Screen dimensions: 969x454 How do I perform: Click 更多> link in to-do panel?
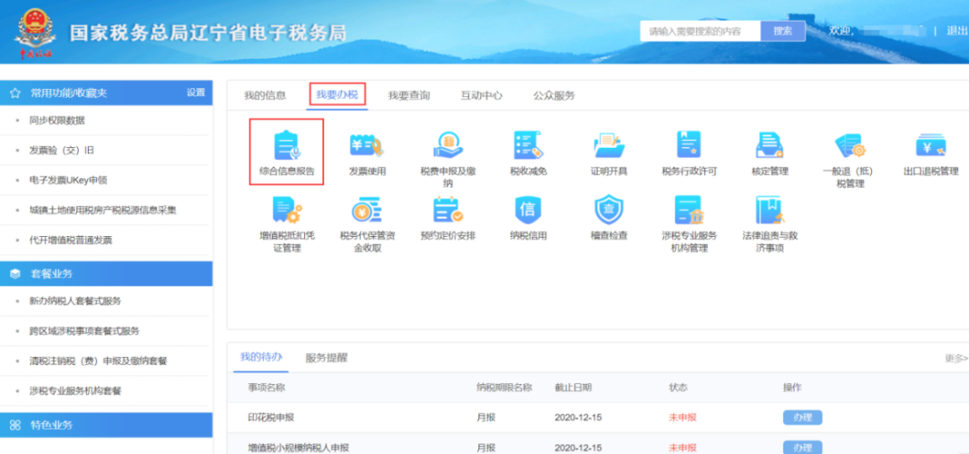pyautogui.click(x=956, y=358)
